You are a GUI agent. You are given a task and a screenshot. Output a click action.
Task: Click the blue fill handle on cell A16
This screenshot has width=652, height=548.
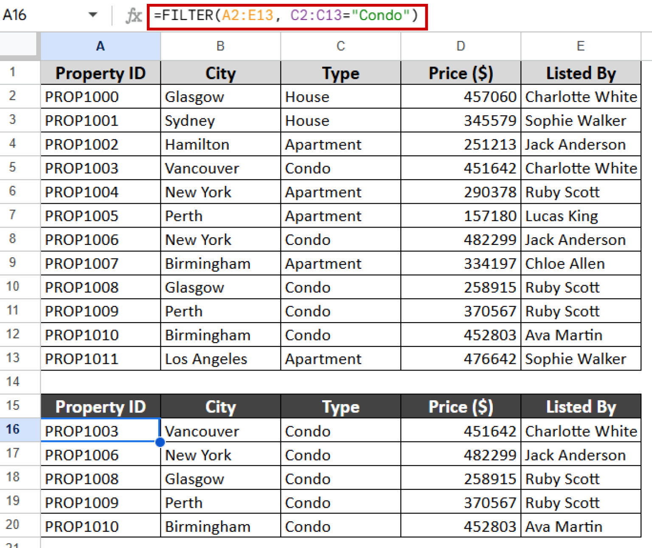(x=160, y=442)
